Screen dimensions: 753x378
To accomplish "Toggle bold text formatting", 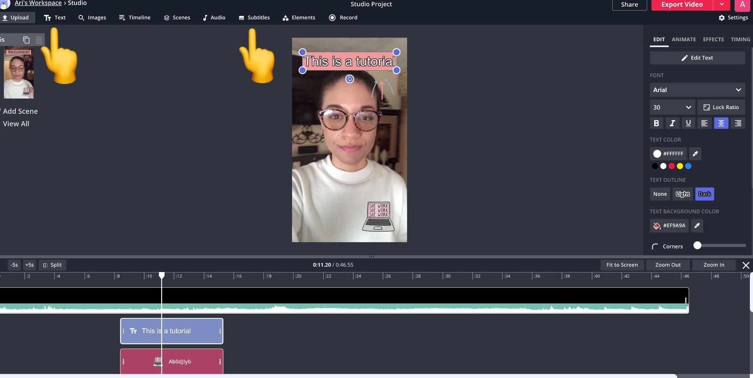I will (656, 123).
